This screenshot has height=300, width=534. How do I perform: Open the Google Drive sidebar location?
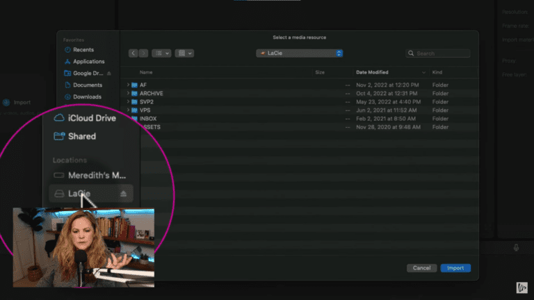coord(87,73)
